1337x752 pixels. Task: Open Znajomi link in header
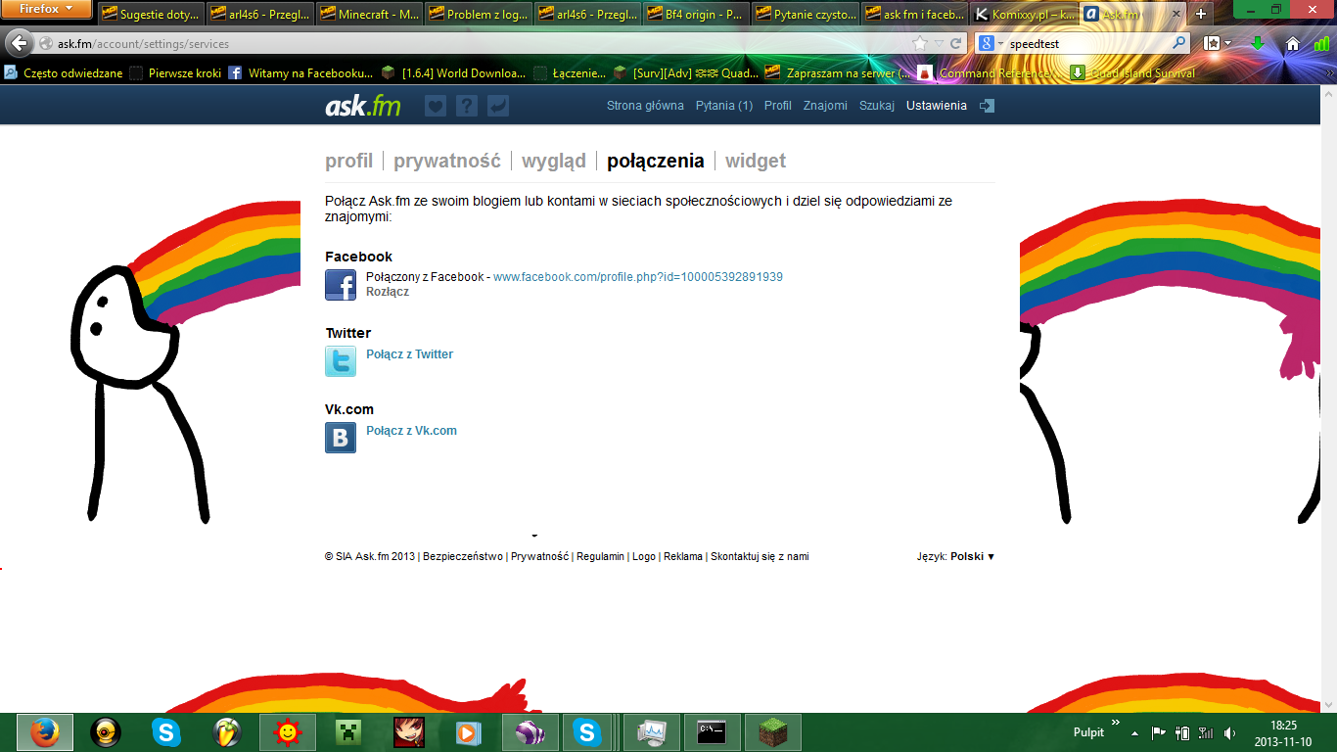(x=825, y=106)
